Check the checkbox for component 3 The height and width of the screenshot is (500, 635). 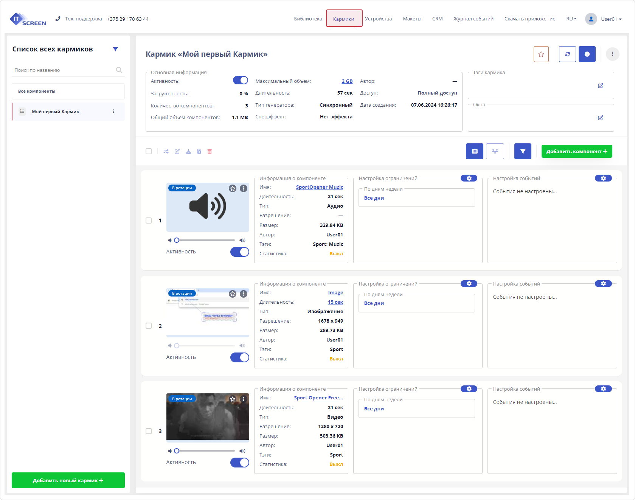pos(149,431)
